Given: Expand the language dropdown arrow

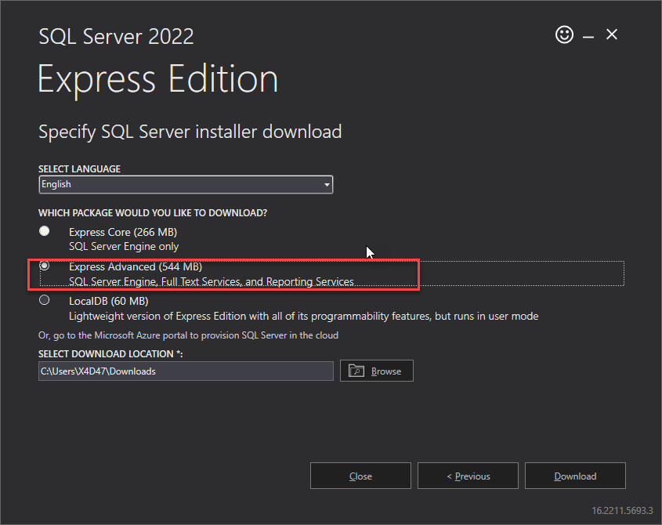Looking at the screenshot, I should (327, 185).
